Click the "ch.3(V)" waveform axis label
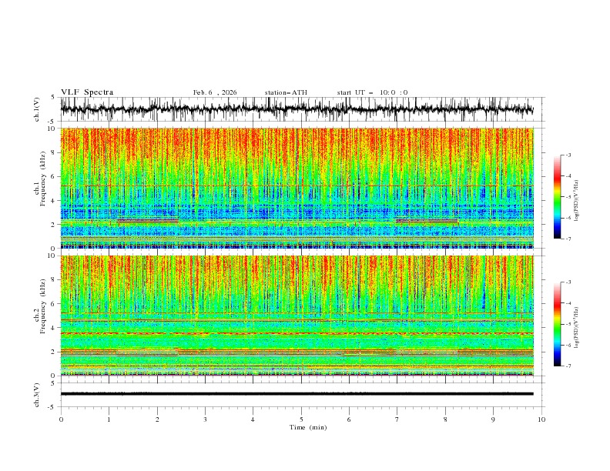 (x=37, y=395)
